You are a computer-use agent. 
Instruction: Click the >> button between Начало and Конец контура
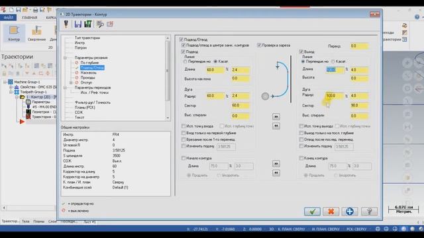click(276, 163)
